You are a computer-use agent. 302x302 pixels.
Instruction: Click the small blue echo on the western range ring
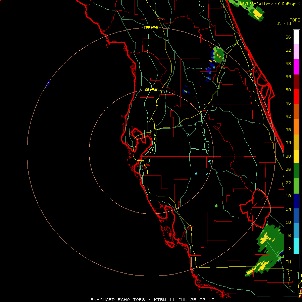point(48,84)
